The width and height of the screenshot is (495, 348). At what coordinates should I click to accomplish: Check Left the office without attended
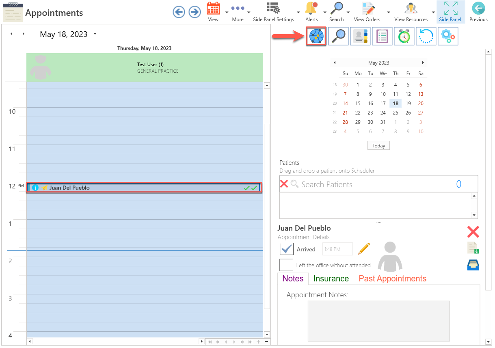click(287, 265)
